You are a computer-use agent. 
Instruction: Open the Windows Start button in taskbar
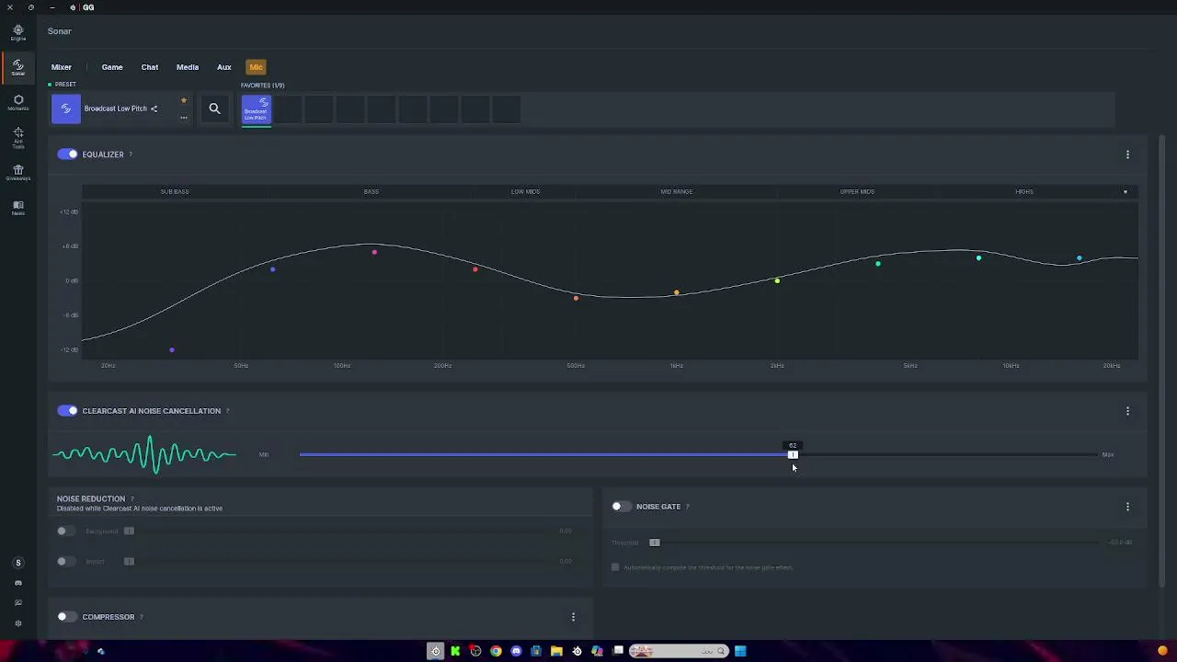(740, 651)
